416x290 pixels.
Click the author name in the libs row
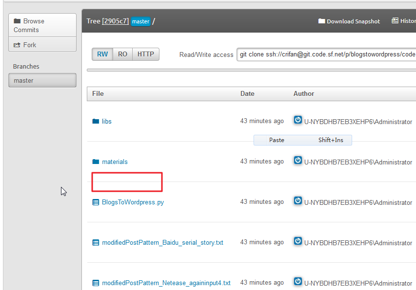(358, 122)
